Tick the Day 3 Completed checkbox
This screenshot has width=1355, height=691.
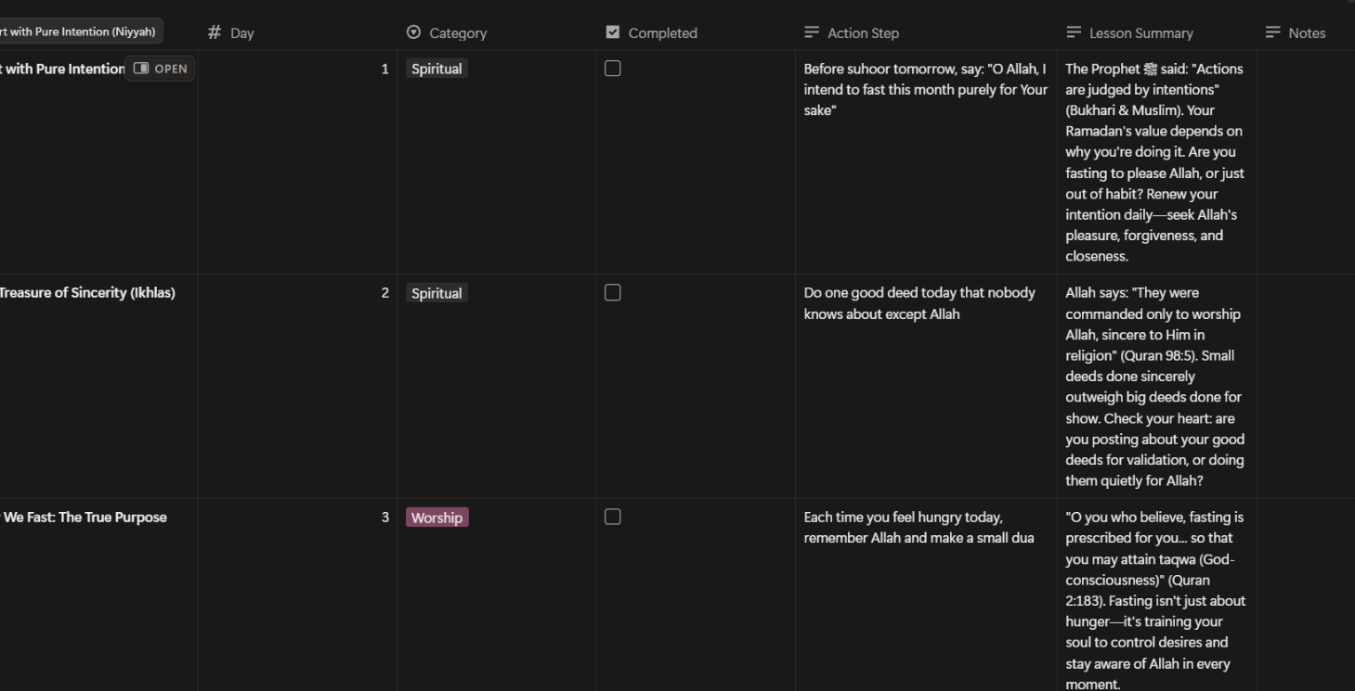click(x=613, y=518)
